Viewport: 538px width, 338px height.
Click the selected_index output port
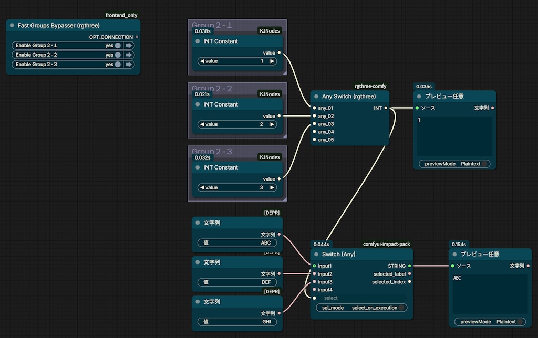coord(410,282)
